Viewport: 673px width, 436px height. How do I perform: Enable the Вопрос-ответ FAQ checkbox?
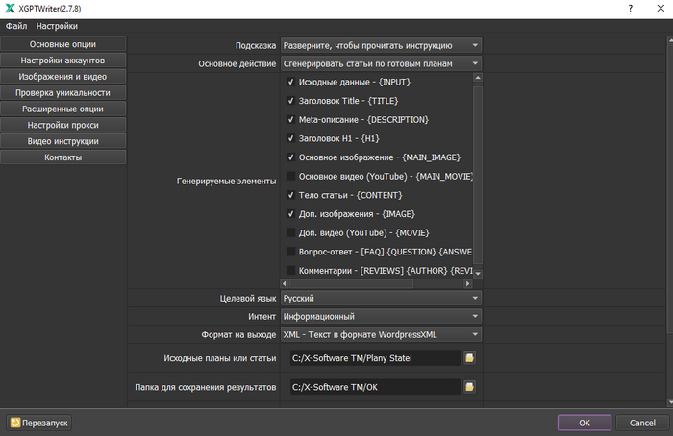[290, 252]
